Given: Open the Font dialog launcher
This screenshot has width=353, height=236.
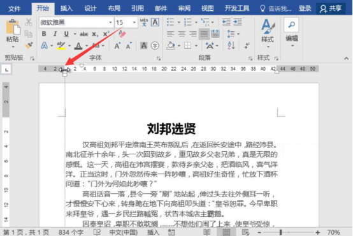Looking at the screenshot, I should [x=159, y=59].
